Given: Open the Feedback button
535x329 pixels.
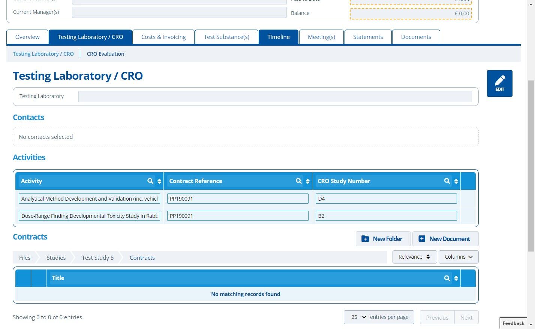Looking at the screenshot, I should pos(513,323).
